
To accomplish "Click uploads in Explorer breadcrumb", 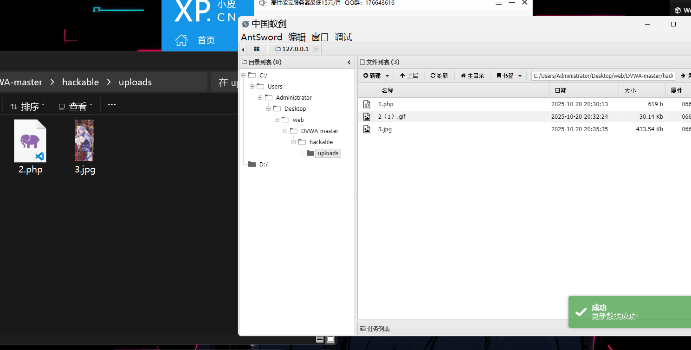I will click(135, 82).
